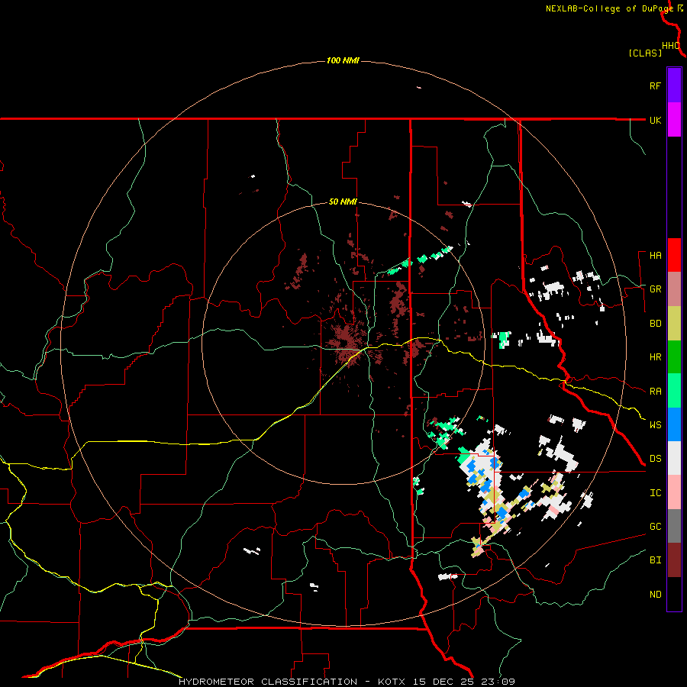
Task: Click the ND legend label
Action: [x=655, y=595]
